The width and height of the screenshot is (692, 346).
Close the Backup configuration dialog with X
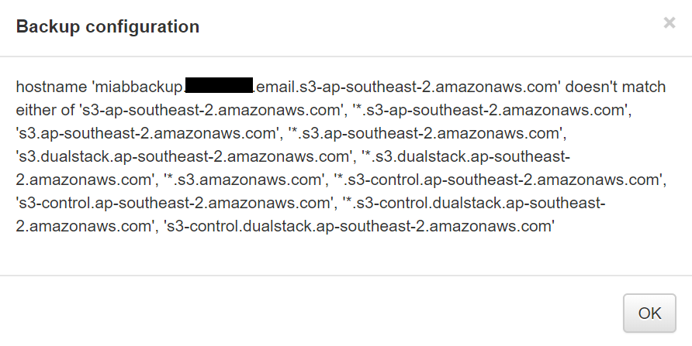tap(669, 22)
